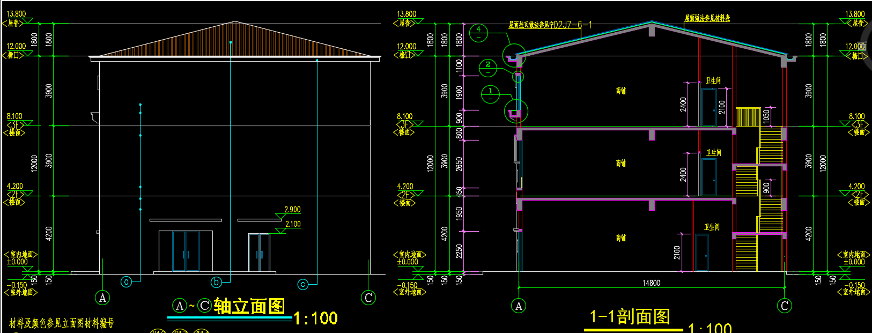Click material callout bubble 'b' in the elevation

(216, 282)
